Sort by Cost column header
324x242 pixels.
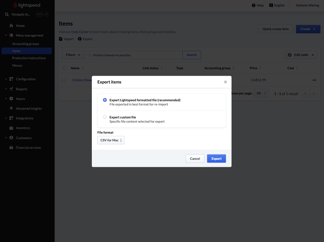click(x=293, y=68)
